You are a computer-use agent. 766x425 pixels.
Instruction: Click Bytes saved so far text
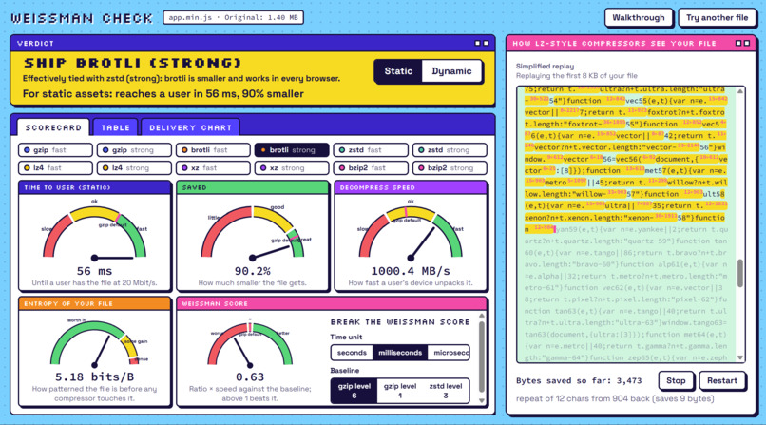click(579, 380)
